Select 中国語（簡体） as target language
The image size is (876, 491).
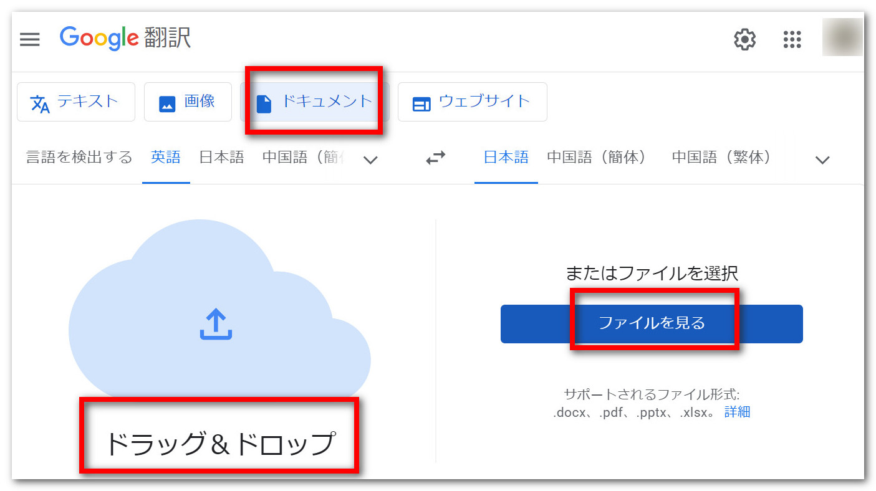(600, 158)
